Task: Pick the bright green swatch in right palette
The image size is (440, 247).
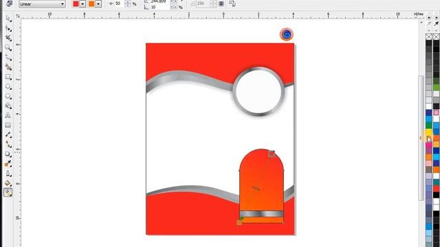Action: [437, 87]
